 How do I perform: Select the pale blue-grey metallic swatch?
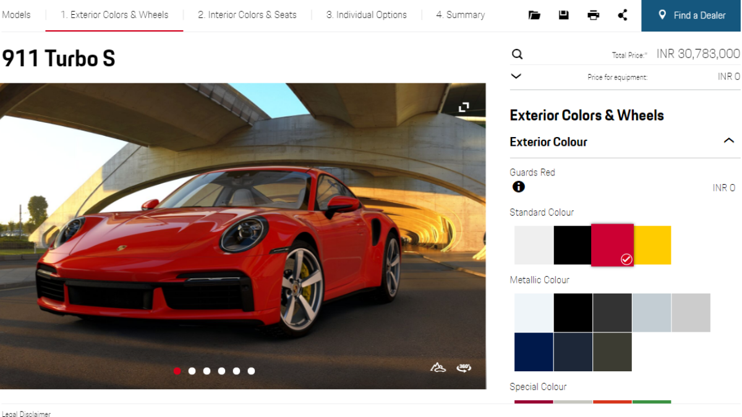coord(652,313)
